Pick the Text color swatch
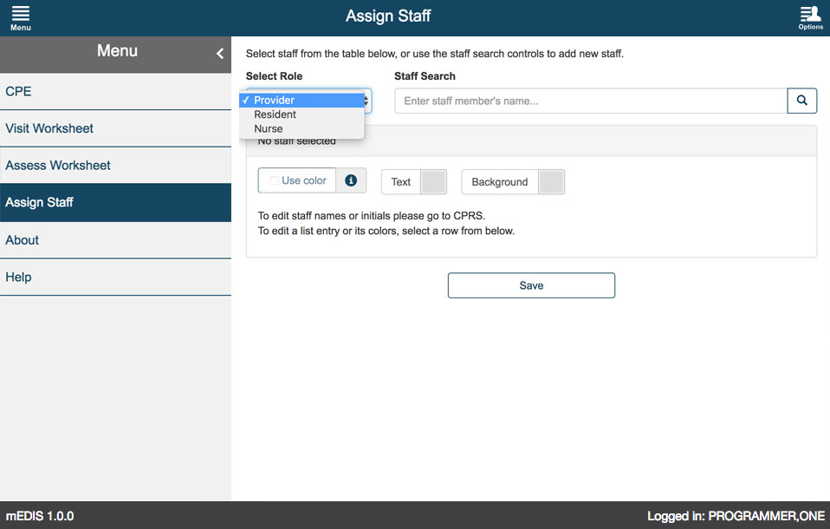This screenshot has height=529, width=830. pos(433,182)
